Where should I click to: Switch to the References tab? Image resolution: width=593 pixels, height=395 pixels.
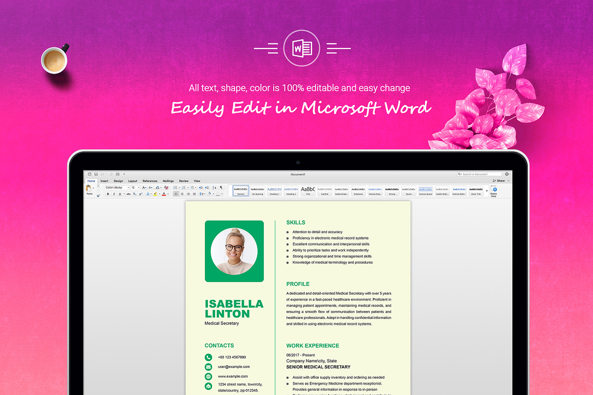tap(150, 181)
